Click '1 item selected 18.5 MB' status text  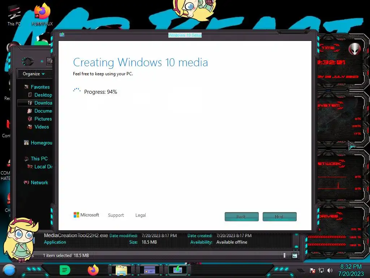[66, 255]
